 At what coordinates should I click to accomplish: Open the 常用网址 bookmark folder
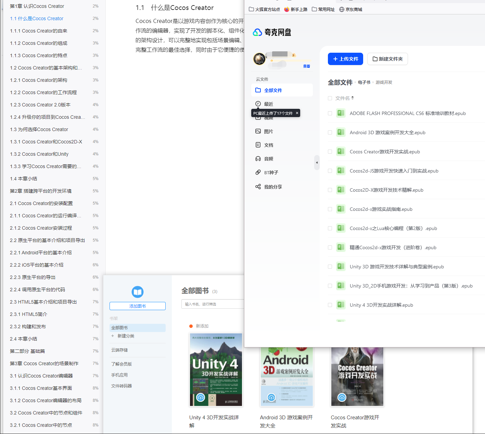[x=323, y=9]
